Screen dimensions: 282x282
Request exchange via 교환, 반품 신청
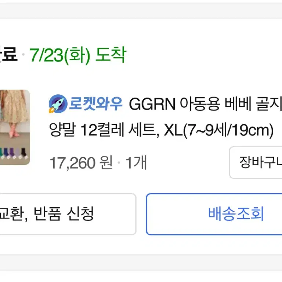[68, 214]
